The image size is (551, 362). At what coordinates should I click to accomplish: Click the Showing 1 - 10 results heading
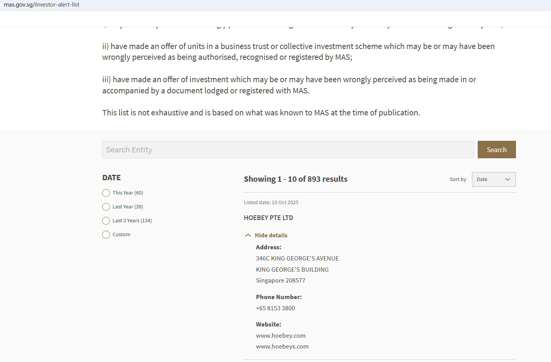coord(295,179)
